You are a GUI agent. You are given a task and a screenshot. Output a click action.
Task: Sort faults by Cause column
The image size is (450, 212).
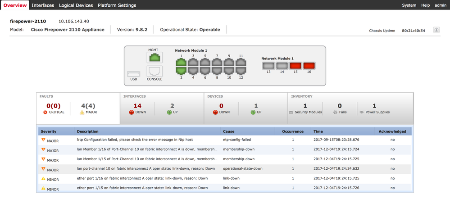coord(247,131)
